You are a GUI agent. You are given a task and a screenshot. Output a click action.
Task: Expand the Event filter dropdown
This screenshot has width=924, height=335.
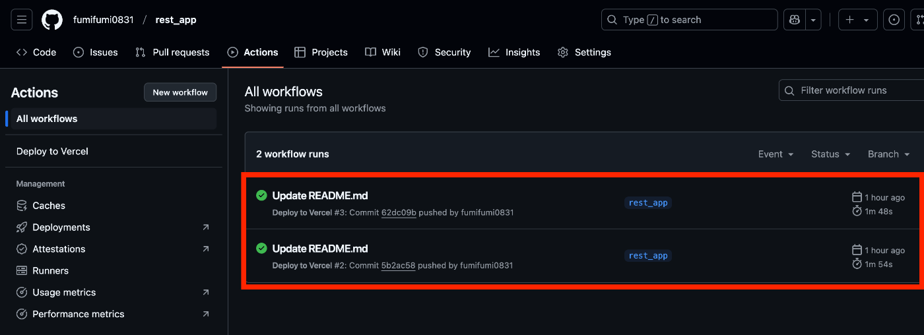tap(775, 154)
